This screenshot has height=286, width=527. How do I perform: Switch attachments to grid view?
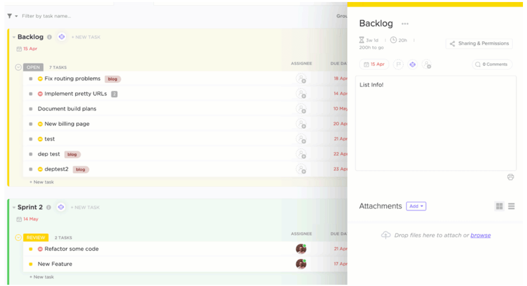(x=499, y=206)
